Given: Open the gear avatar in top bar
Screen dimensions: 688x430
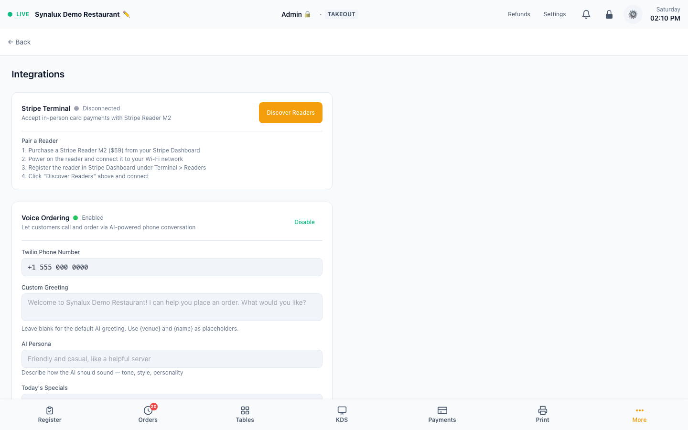Looking at the screenshot, I should click(633, 14).
